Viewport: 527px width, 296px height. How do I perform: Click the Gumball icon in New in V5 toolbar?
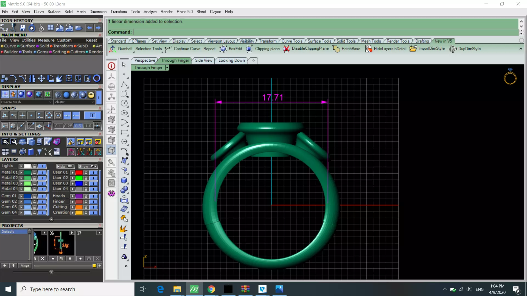113,49
